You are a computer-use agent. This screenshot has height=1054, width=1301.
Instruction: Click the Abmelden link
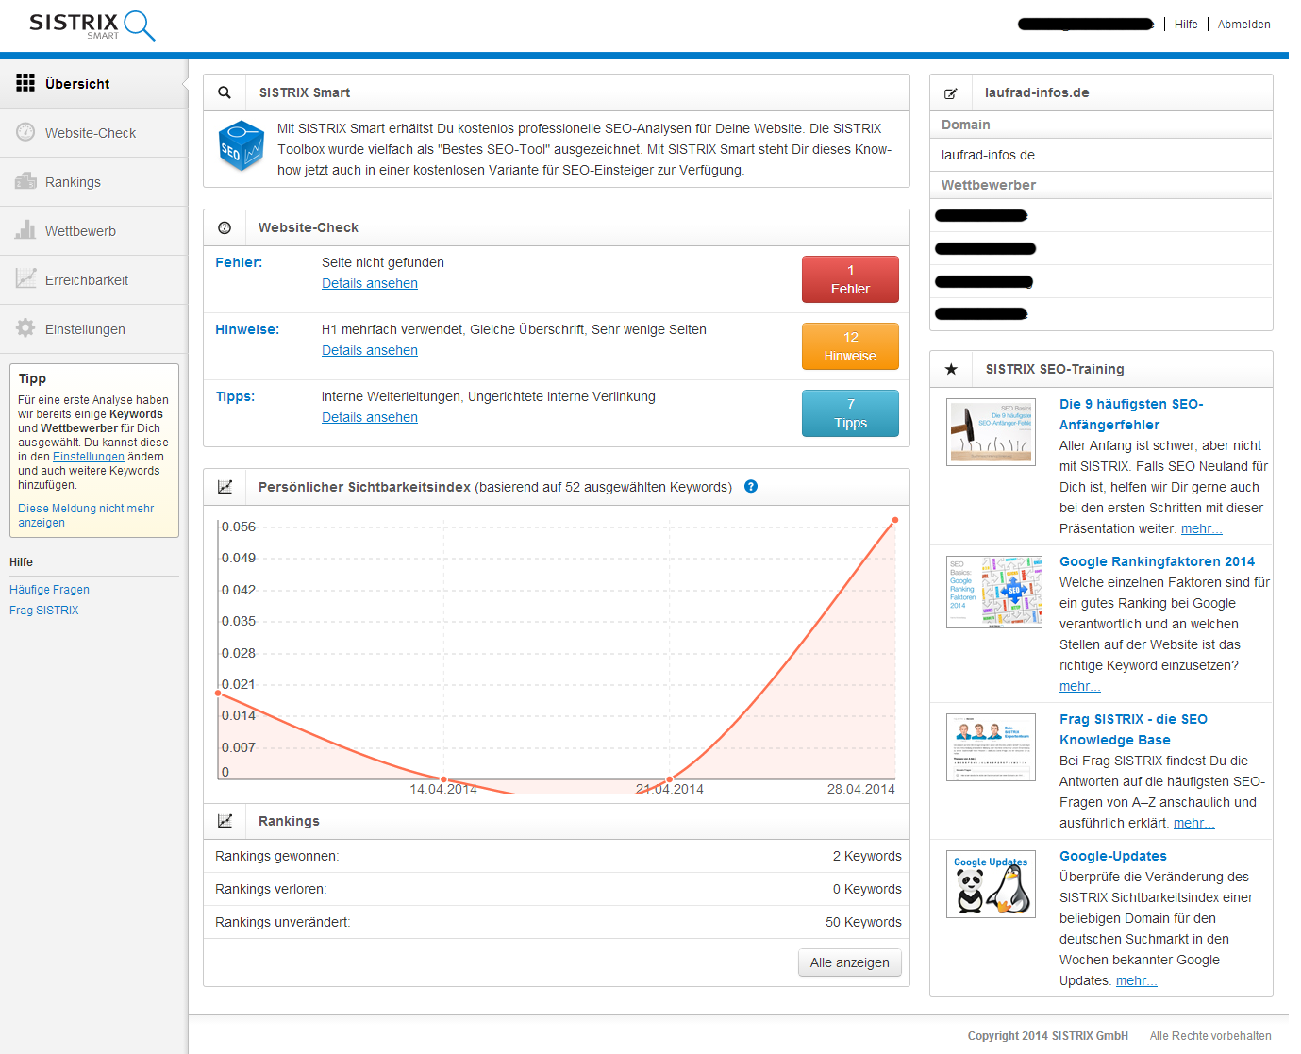tap(1243, 25)
